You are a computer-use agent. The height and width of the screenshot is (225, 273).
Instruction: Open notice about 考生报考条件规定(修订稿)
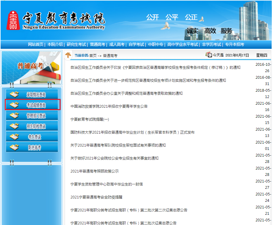pyautogui.click(x=155, y=68)
